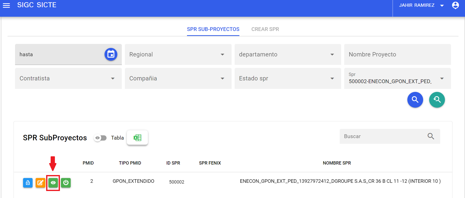Open the calendar date picker for hasta
The height and width of the screenshot is (198, 465).
point(111,54)
